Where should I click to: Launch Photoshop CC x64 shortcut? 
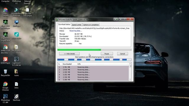pos(5,99)
